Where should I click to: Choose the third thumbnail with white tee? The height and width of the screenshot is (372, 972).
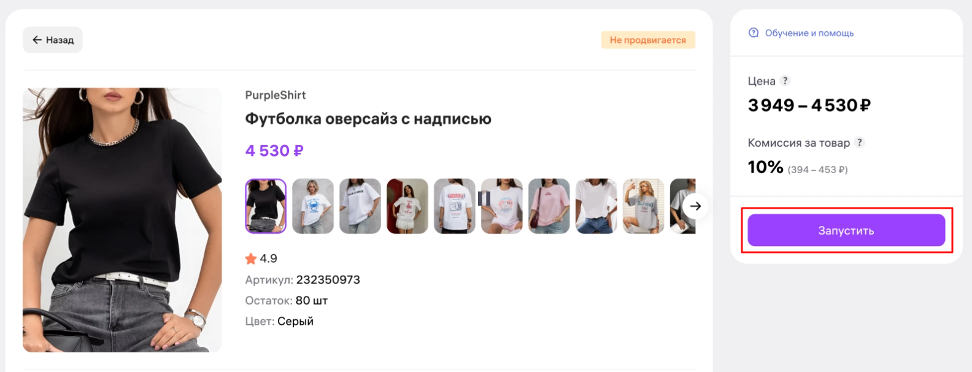[360, 206]
